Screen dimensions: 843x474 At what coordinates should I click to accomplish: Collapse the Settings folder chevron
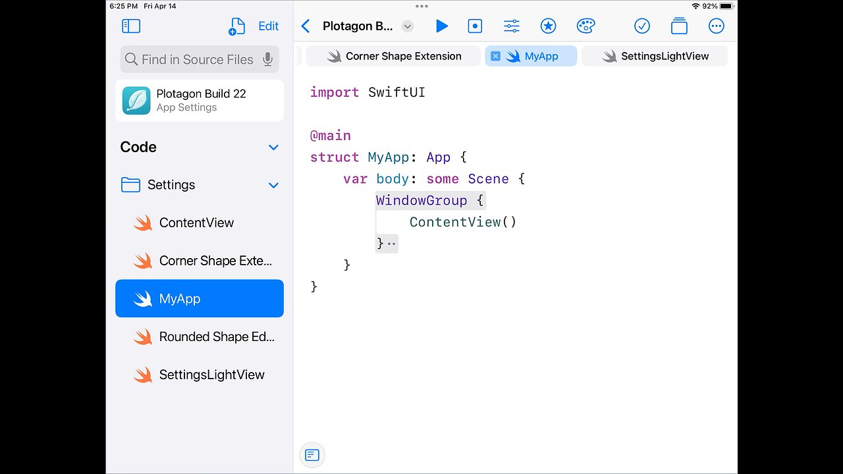pos(274,186)
